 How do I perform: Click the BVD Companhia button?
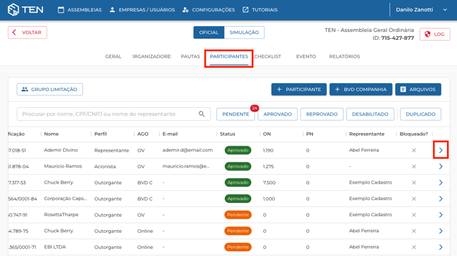click(361, 89)
